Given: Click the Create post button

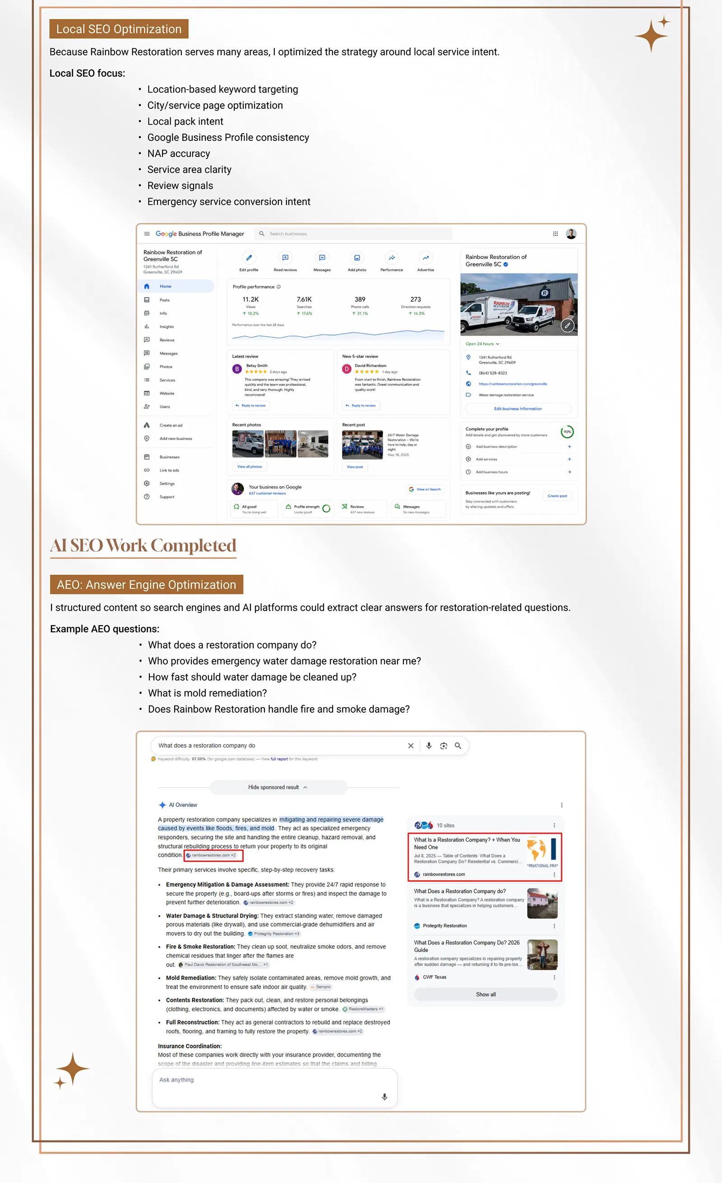Looking at the screenshot, I should (x=557, y=496).
